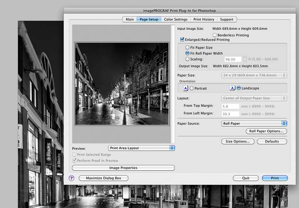Click the Portrait orientation page icon
The image size is (299, 208).
[x=186, y=88]
